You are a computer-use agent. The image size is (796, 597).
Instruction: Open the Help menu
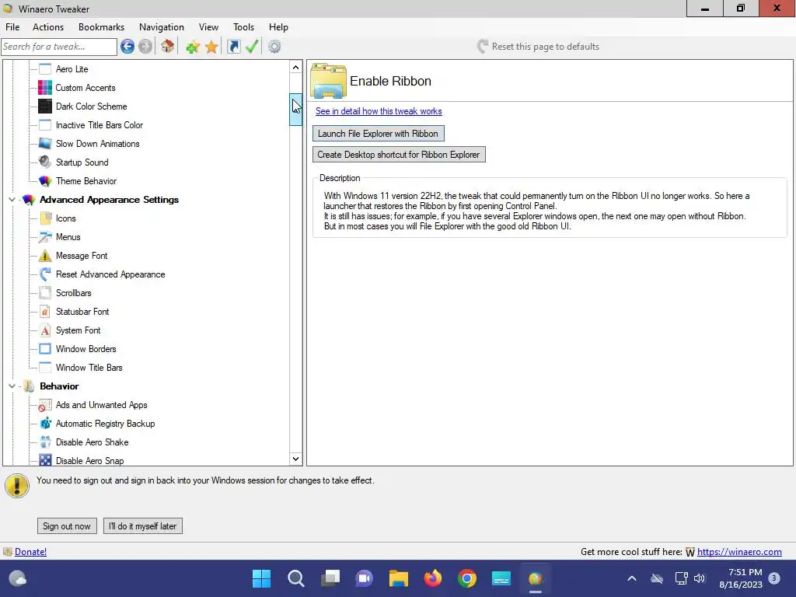click(278, 27)
